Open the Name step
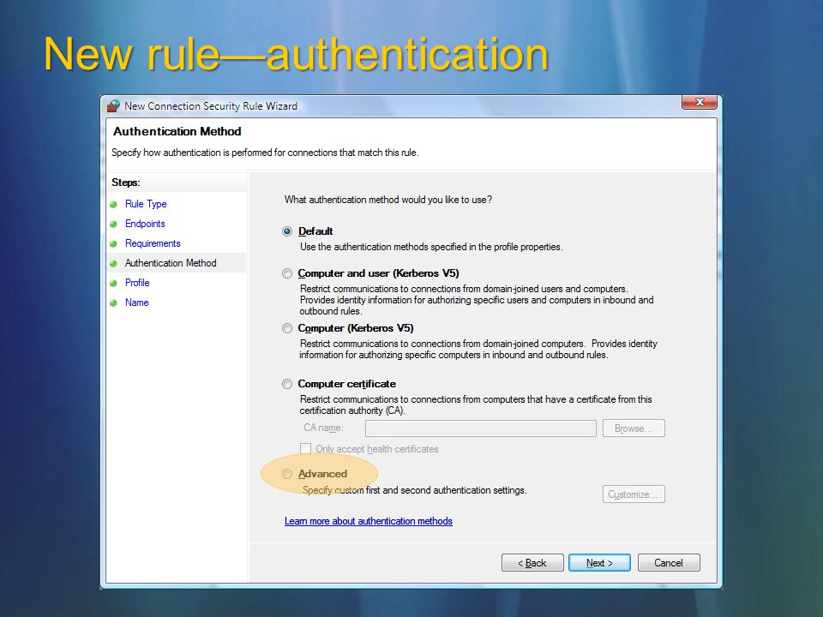Image resolution: width=823 pixels, height=617 pixels. tap(136, 303)
